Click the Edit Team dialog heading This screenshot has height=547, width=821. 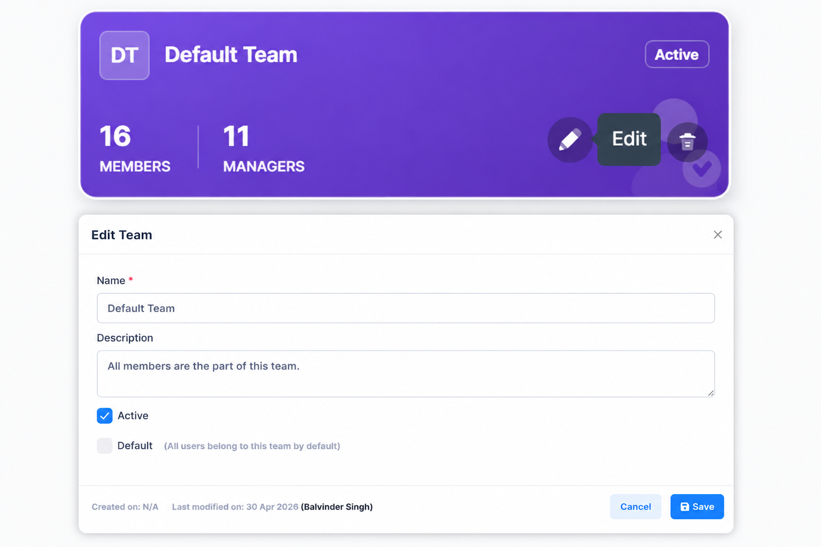[x=122, y=235]
